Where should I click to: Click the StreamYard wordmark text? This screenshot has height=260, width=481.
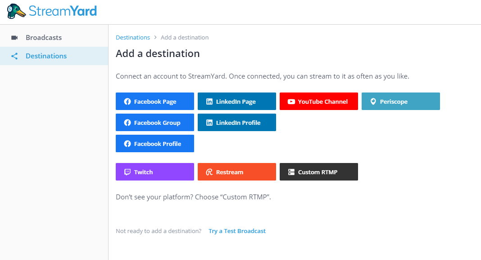click(63, 11)
